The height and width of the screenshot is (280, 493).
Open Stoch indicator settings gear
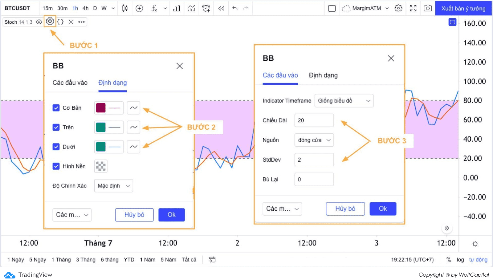[50, 21]
